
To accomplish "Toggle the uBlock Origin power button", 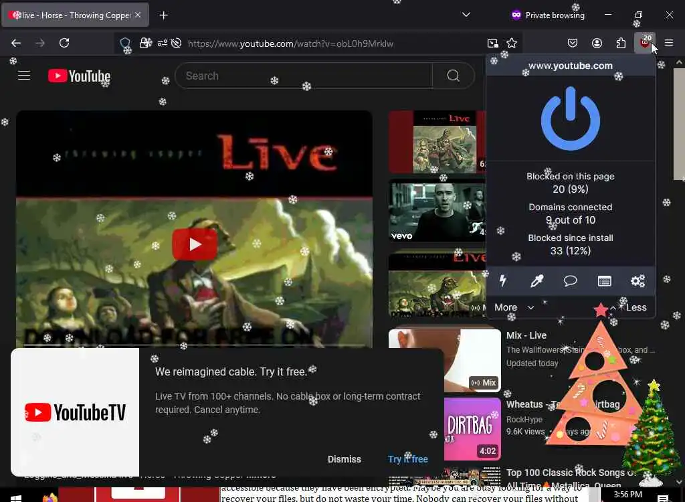I will tap(571, 118).
